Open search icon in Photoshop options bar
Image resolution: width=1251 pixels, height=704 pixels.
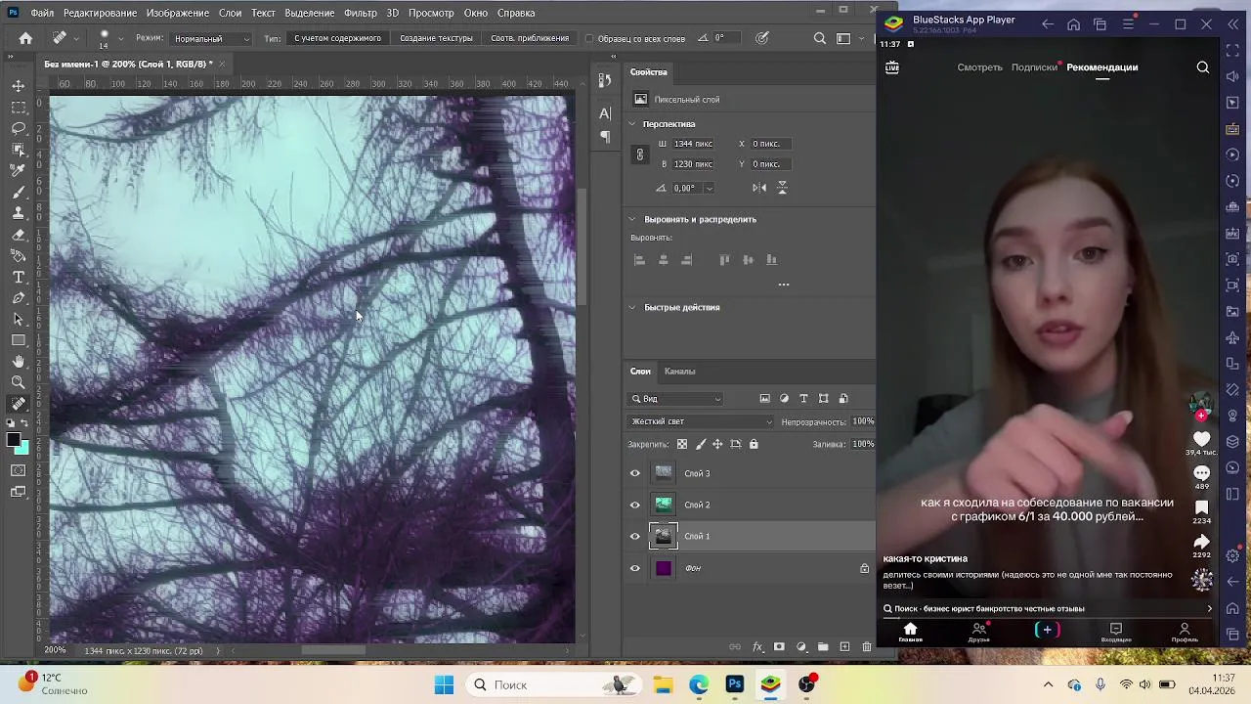pos(820,38)
